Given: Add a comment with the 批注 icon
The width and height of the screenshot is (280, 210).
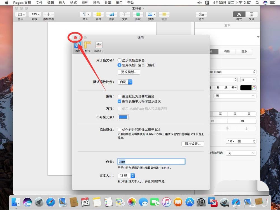Looking at the screenshot, I should [164, 14].
